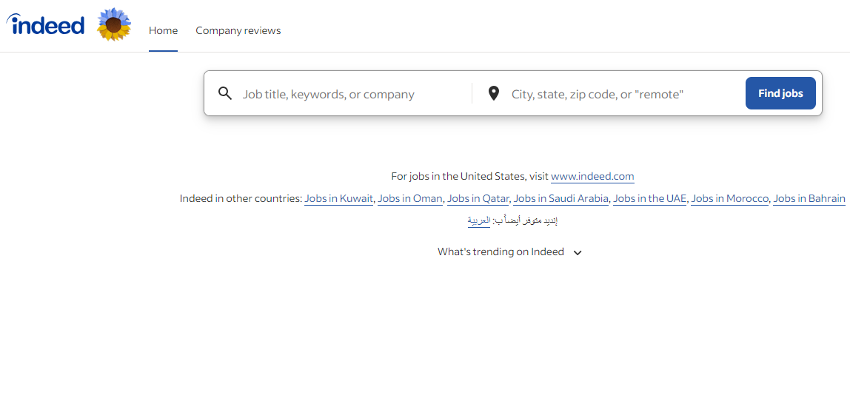The height and width of the screenshot is (412, 850).
Task: Click the chevron arrow next to trending
Action: coord(578,252)
